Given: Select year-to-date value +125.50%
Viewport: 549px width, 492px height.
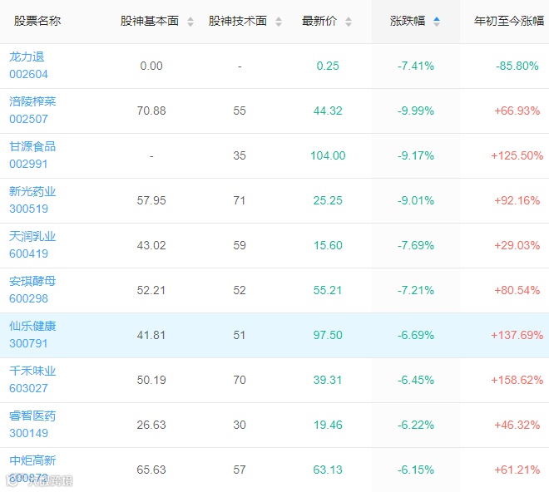Looking at the screenshot, I should coord(517,155).
